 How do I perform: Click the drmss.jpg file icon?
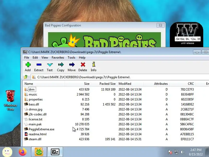pos(26,109)
